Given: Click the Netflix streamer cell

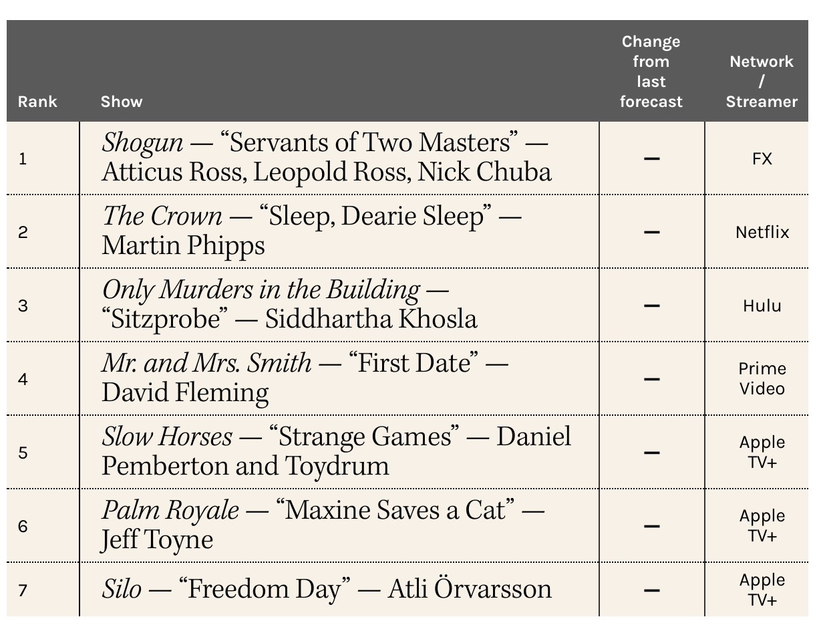Looking at the screenshot, I should coord(762,232).
